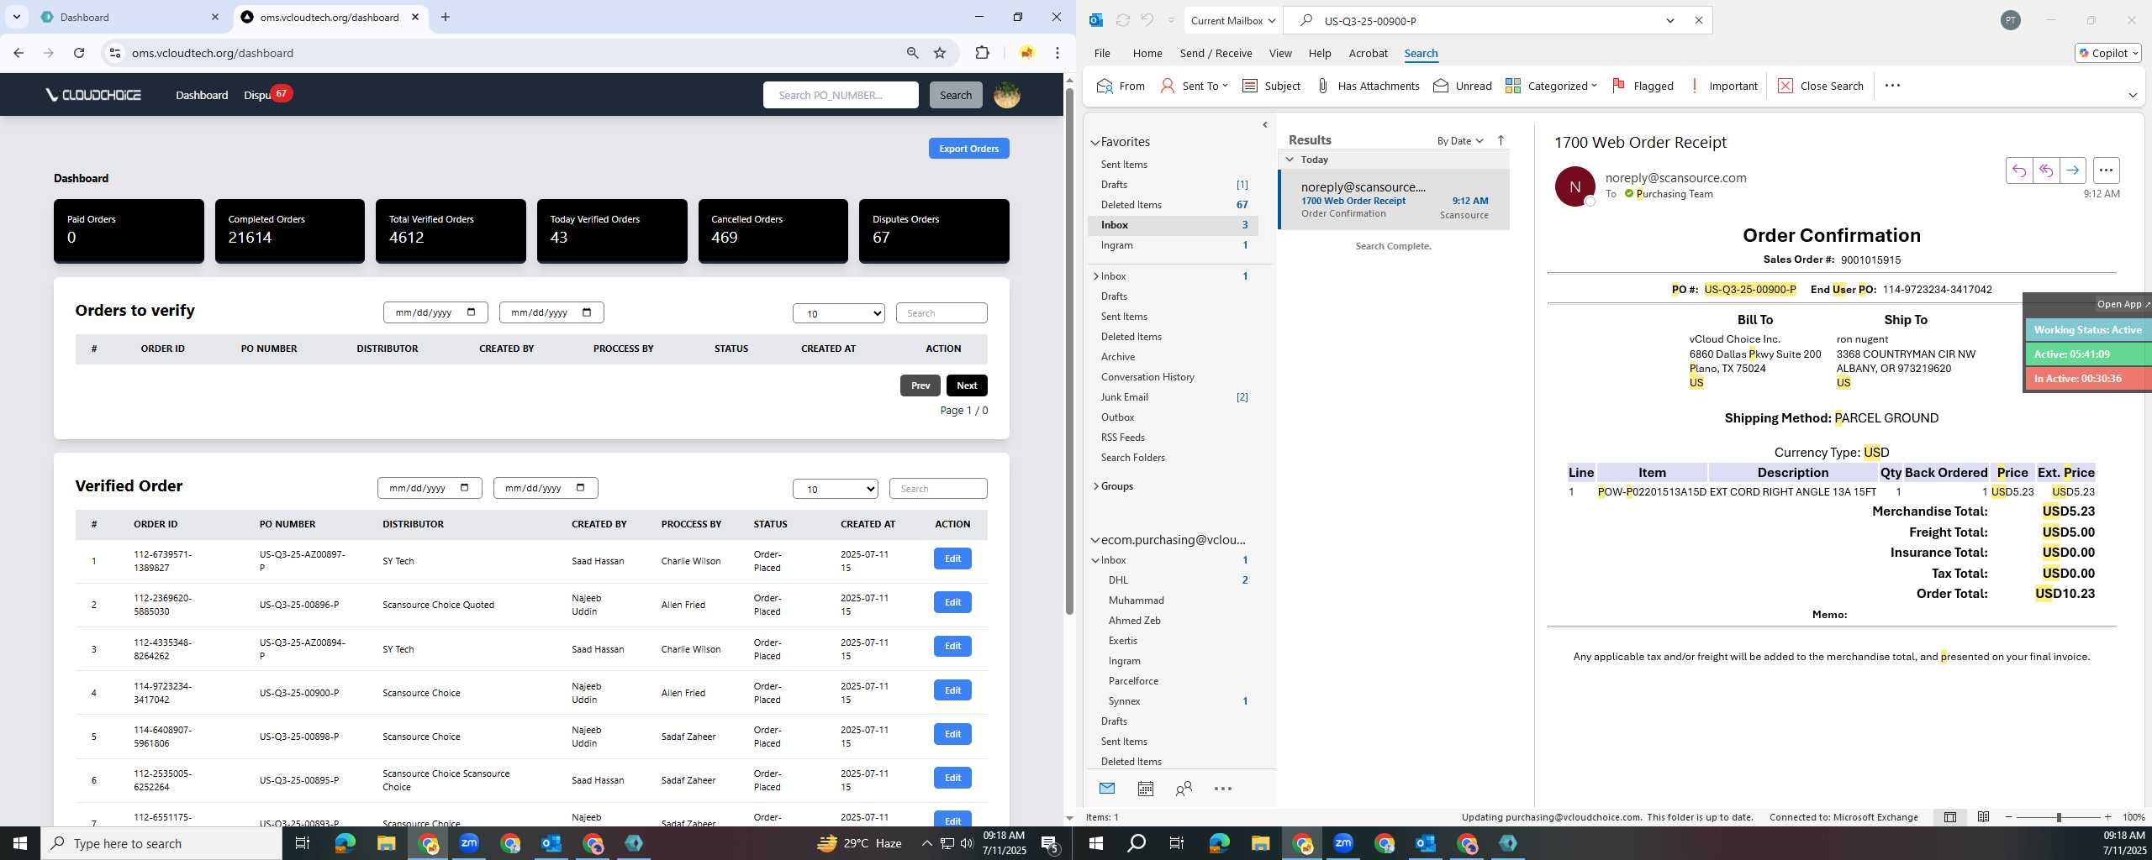Adjust Outlook zoom slider

coord(2058,817)
